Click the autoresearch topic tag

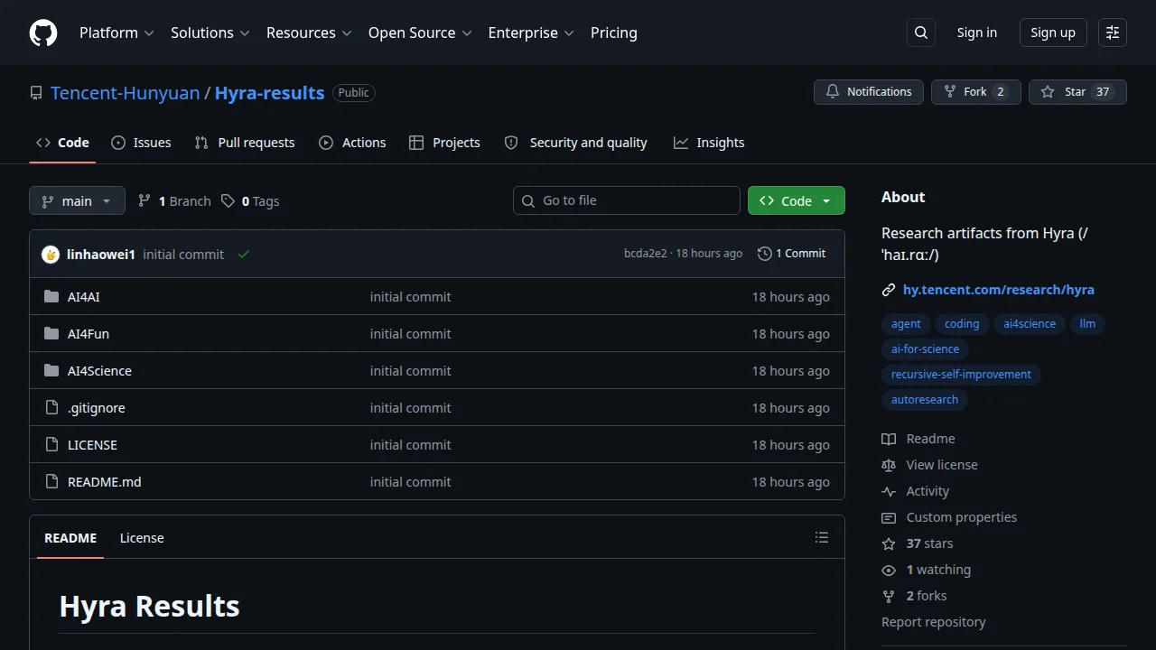[925, 400]
